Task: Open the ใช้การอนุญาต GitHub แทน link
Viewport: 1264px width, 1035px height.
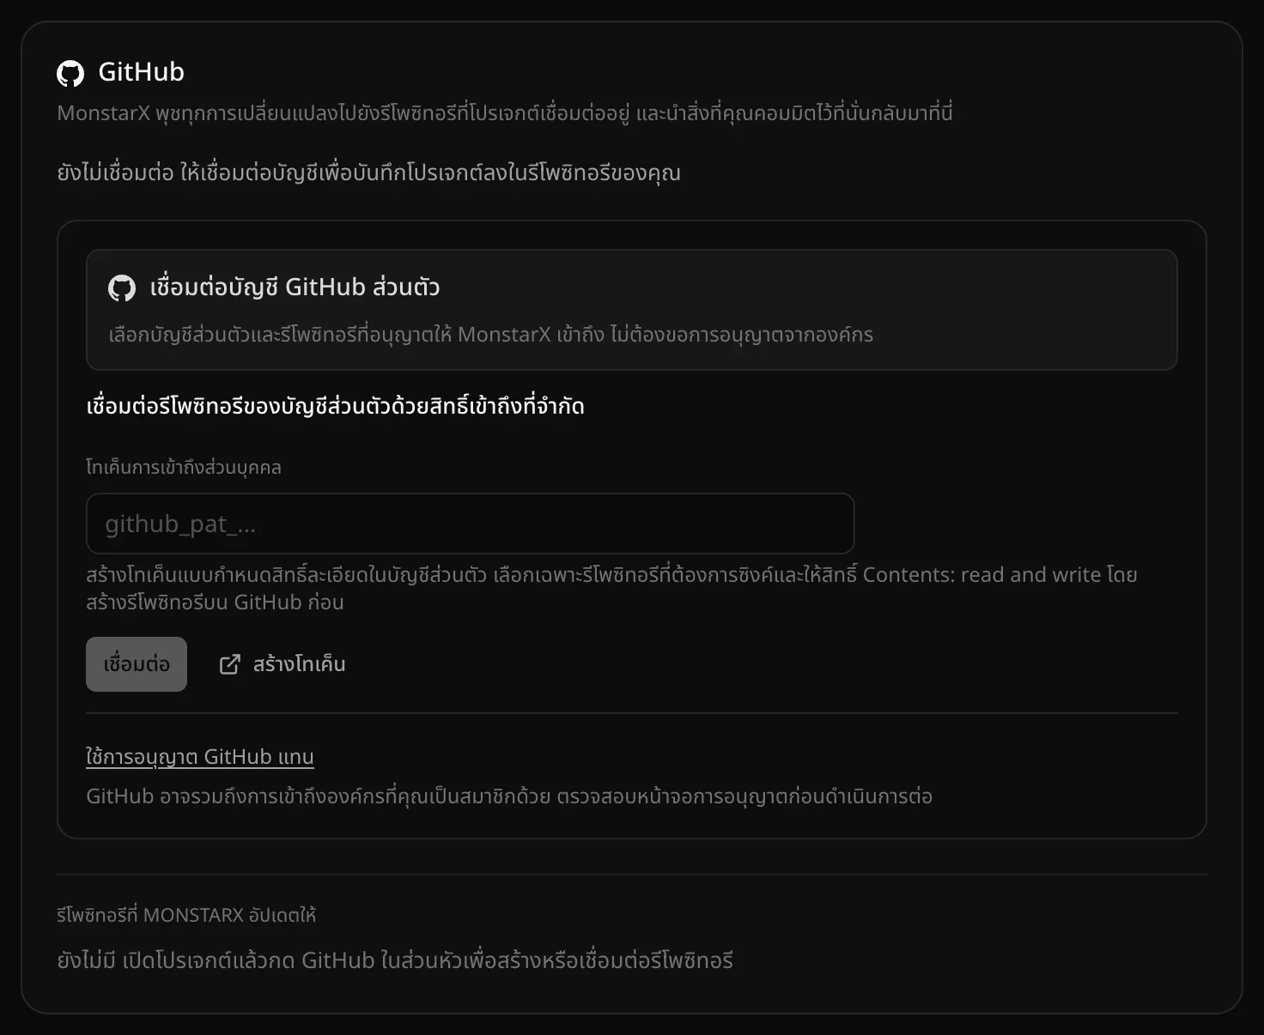Action: pos(200,757)
